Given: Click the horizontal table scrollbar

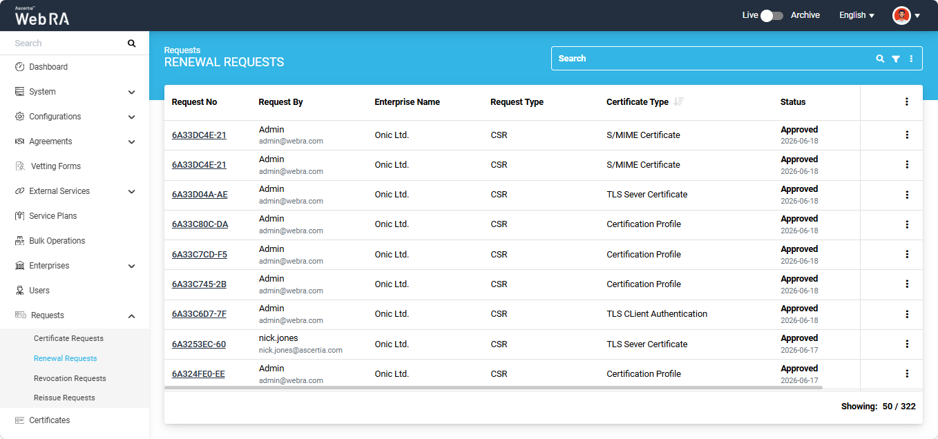Looking at the screenshot, I should tap(493, 388).
